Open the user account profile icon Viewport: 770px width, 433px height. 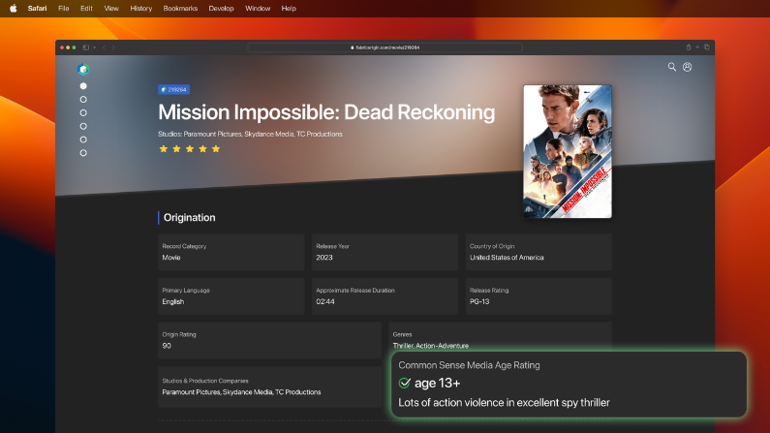(x=687, y=67)
